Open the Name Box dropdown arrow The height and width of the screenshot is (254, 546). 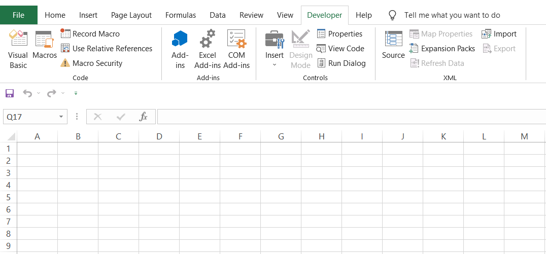[x=61, y=117]
